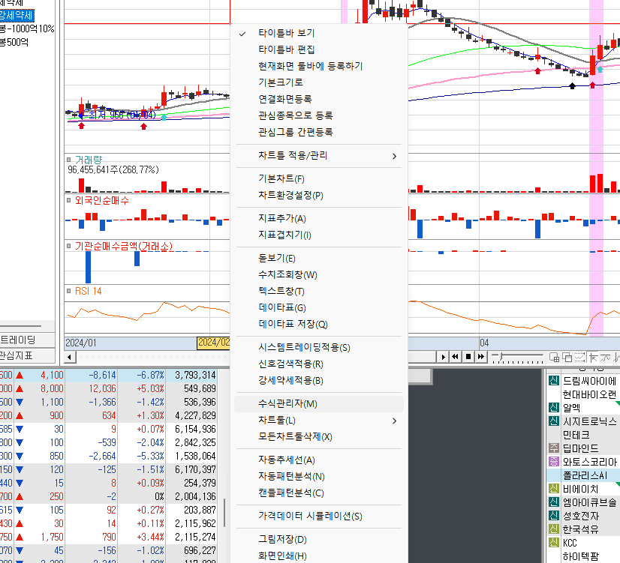Click the play arrow button under the chart

(443, 357)
